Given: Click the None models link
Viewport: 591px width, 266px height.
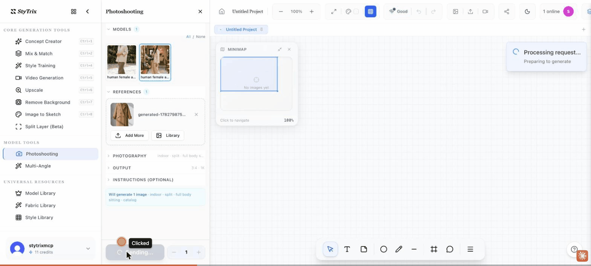Looking at the screenshot, I should click(201, 37).
